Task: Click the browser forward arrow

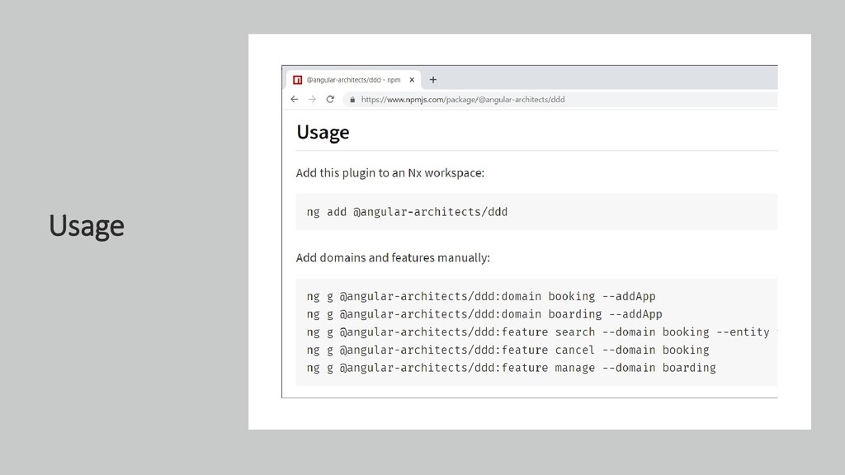Action: point(312,99)
